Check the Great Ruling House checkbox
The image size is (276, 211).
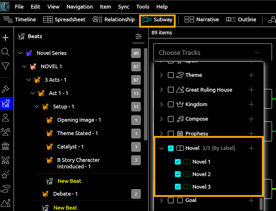[171, 90]
